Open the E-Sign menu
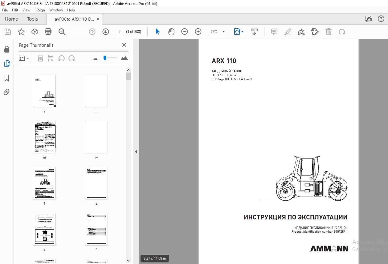Screen dimensions: 388x264 [40, 10]
